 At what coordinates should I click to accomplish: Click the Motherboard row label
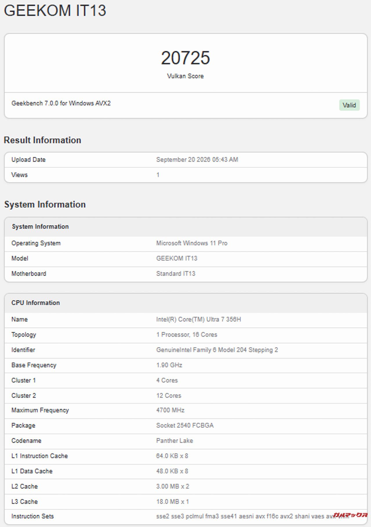click(29, 273)
